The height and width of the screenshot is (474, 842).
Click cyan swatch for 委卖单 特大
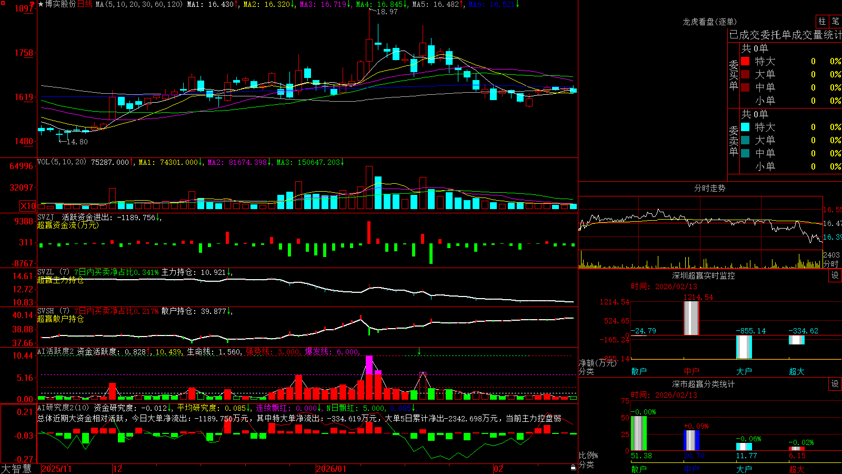745,127
